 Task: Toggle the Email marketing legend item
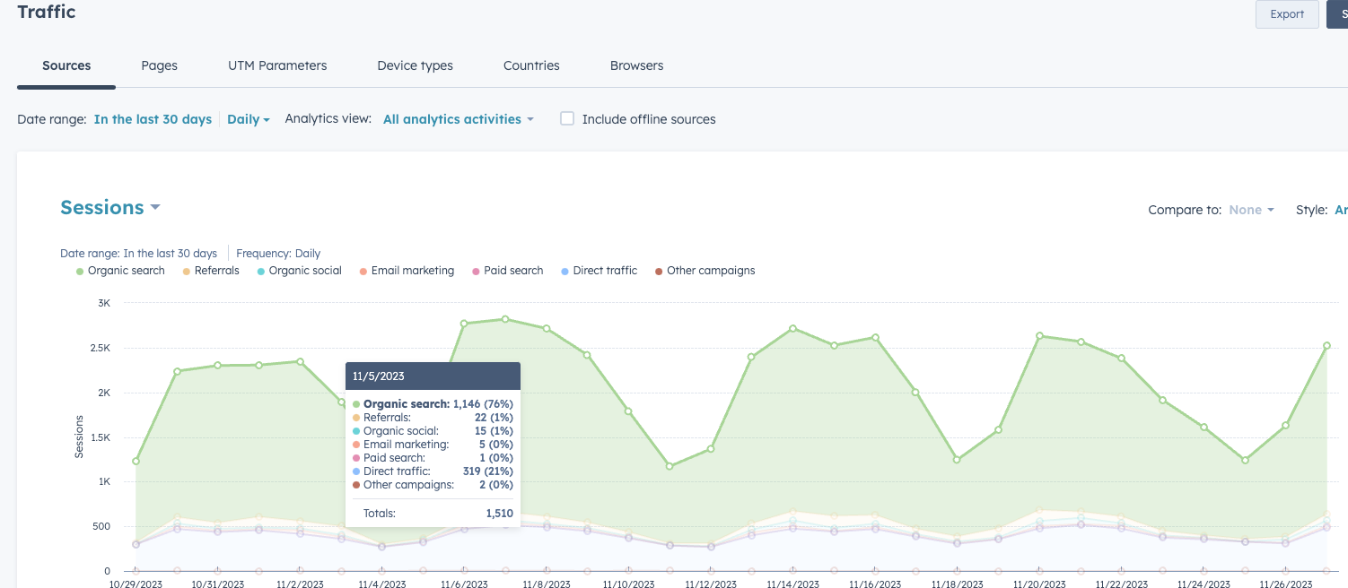407,270
